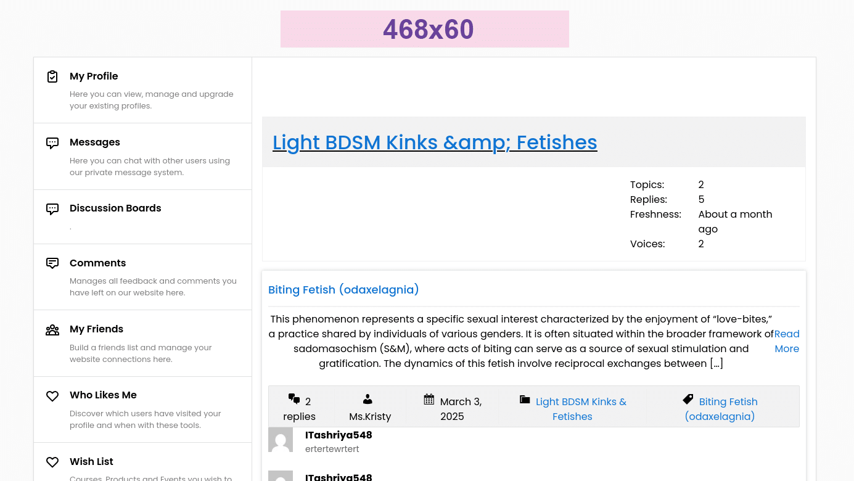Click the Wish List heart icon

click(52, 462)
